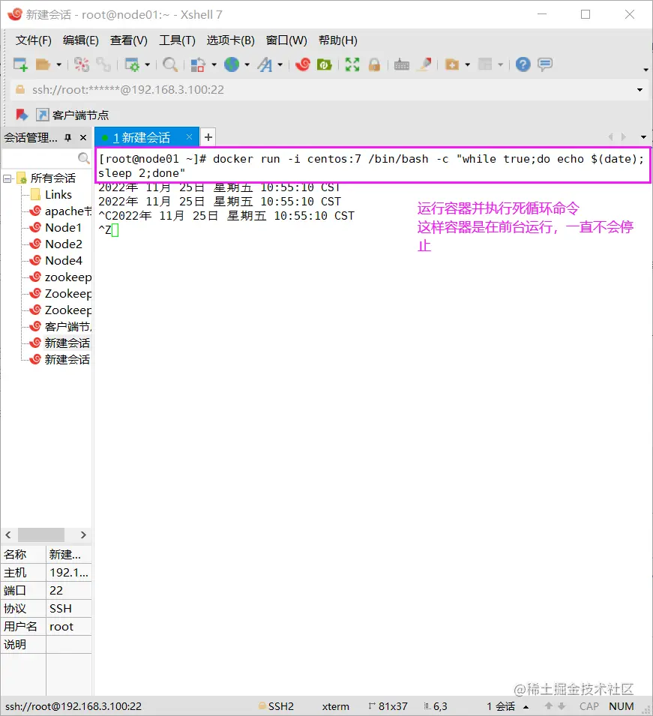Click the Open session folder icon
Screen dimensions: 653x716
(43, 64)
